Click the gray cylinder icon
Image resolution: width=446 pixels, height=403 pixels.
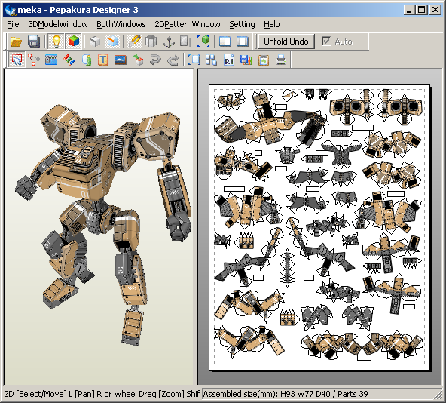click(x=151, y=42)
